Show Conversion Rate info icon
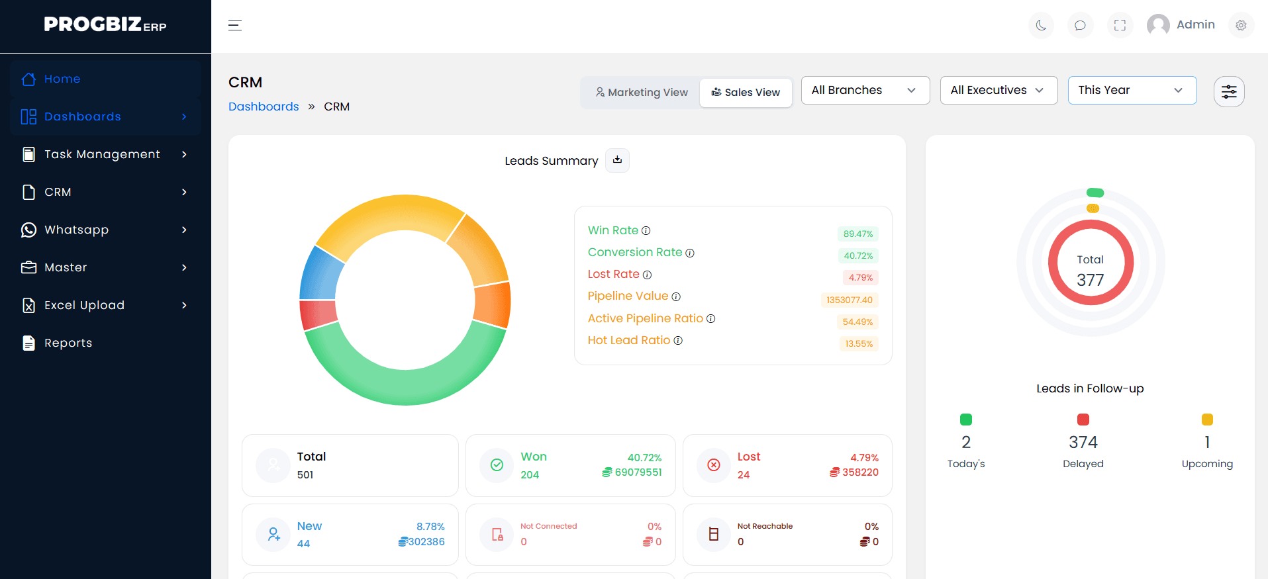 [x=690, y=253]
